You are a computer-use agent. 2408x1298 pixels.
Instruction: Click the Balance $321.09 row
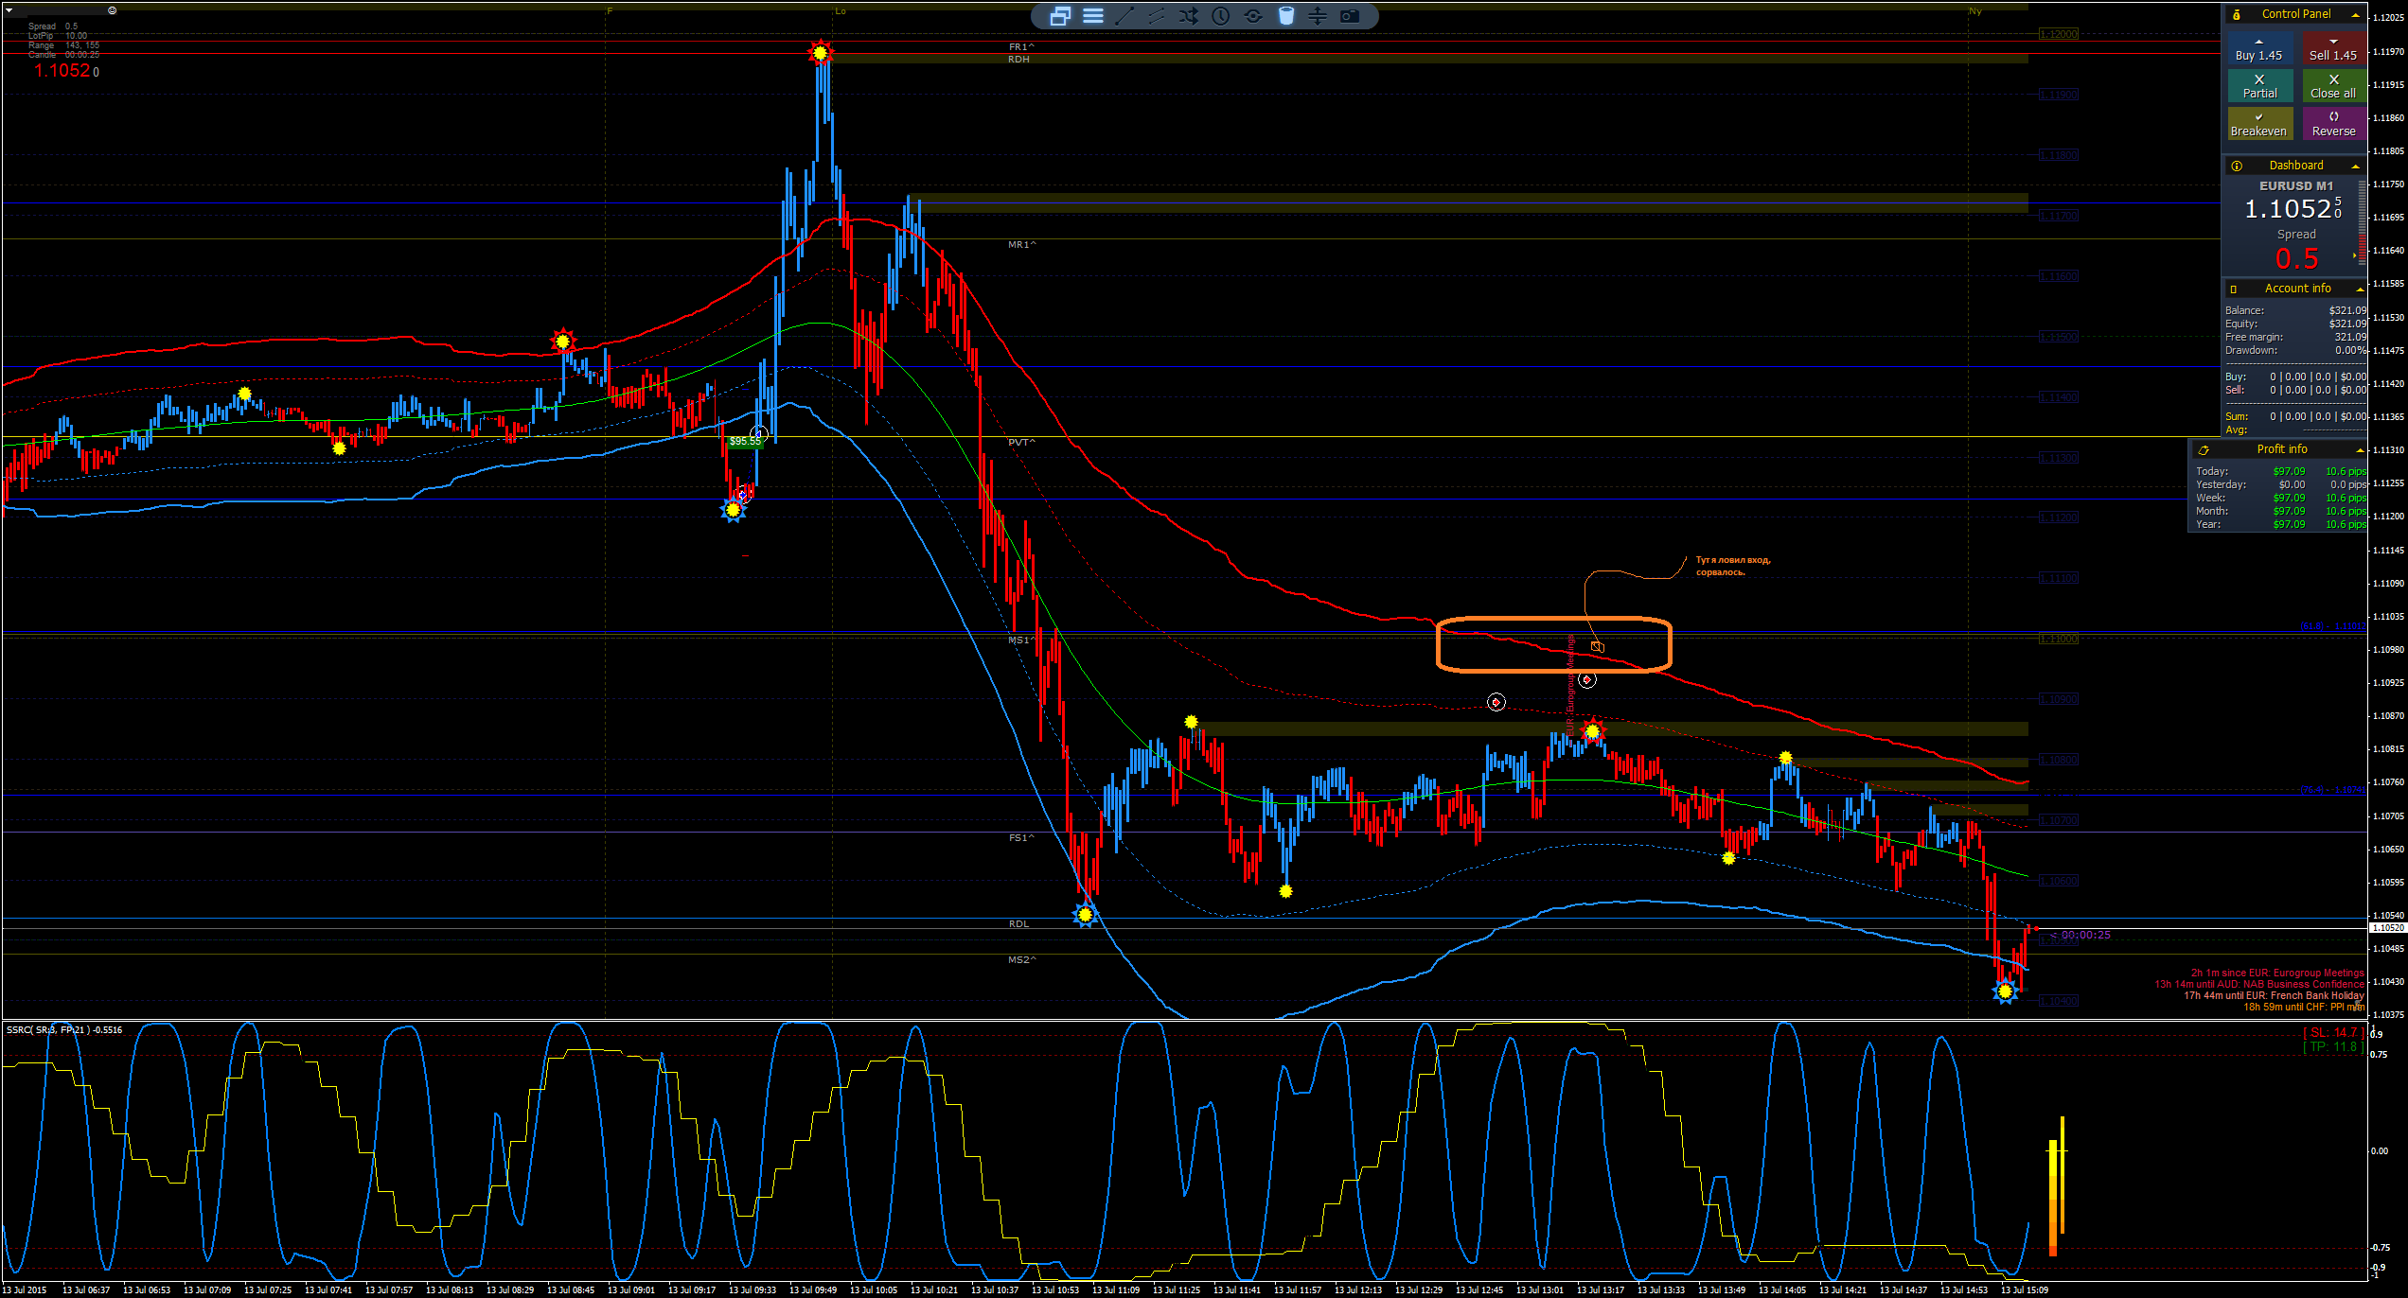pos(2295,310)
